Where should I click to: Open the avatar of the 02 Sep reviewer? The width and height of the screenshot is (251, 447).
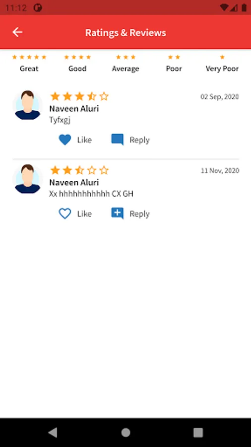point(28,105)
